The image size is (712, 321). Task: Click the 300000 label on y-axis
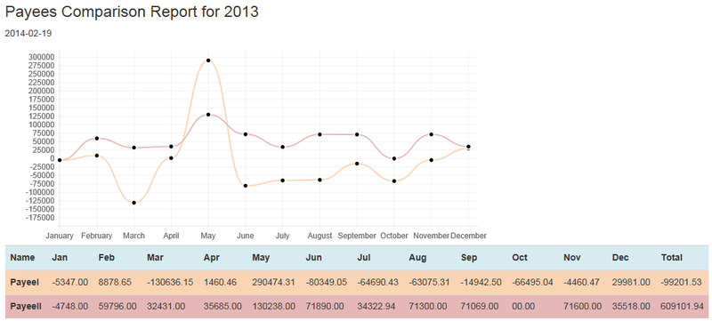(x=41, y=57)
